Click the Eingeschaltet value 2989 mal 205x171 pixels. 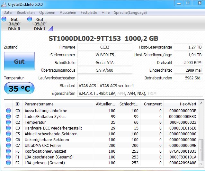click(x=188, y=70)
